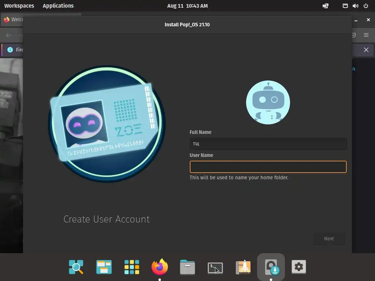The width and height of the screenshot is (375, 281).
Task: Close the Firefox notification bar
Action: (366, 50)
